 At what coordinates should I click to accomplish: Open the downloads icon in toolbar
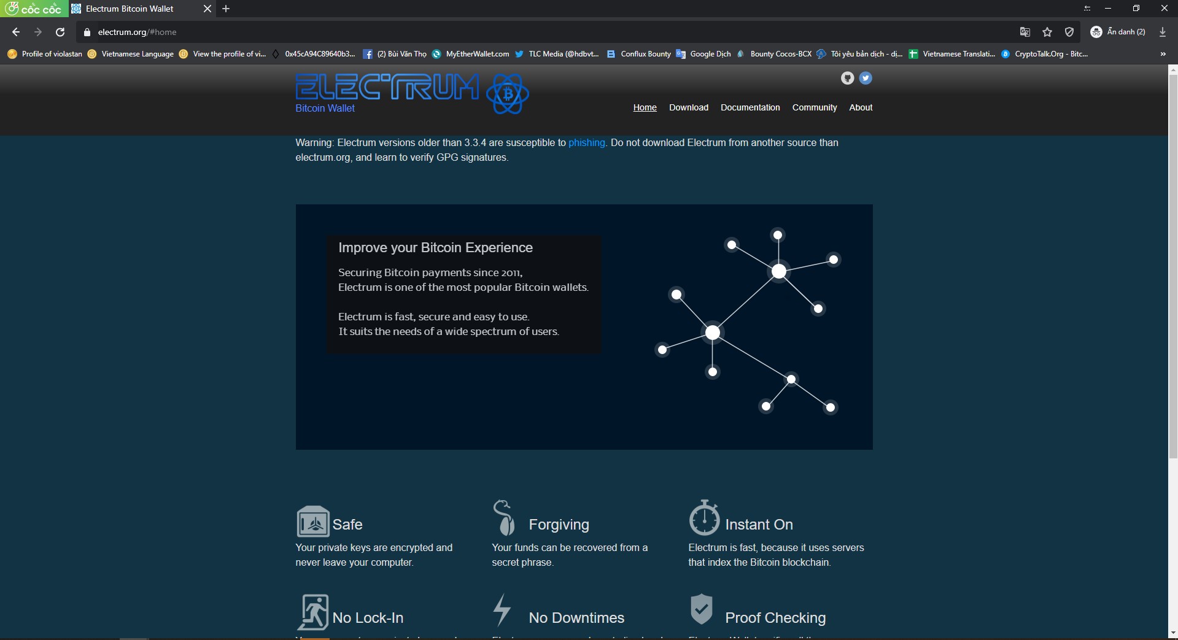coord(1163,32)
